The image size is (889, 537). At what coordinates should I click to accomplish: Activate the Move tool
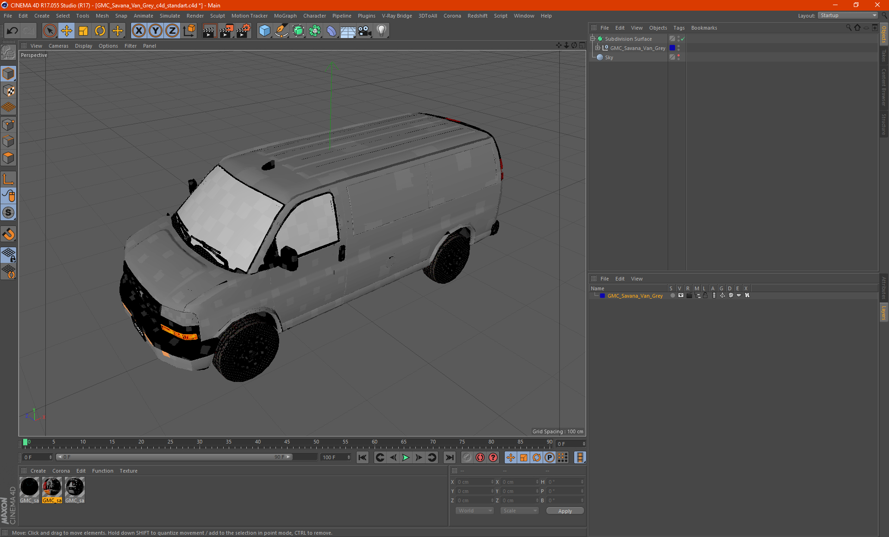[x=67, y=31]
